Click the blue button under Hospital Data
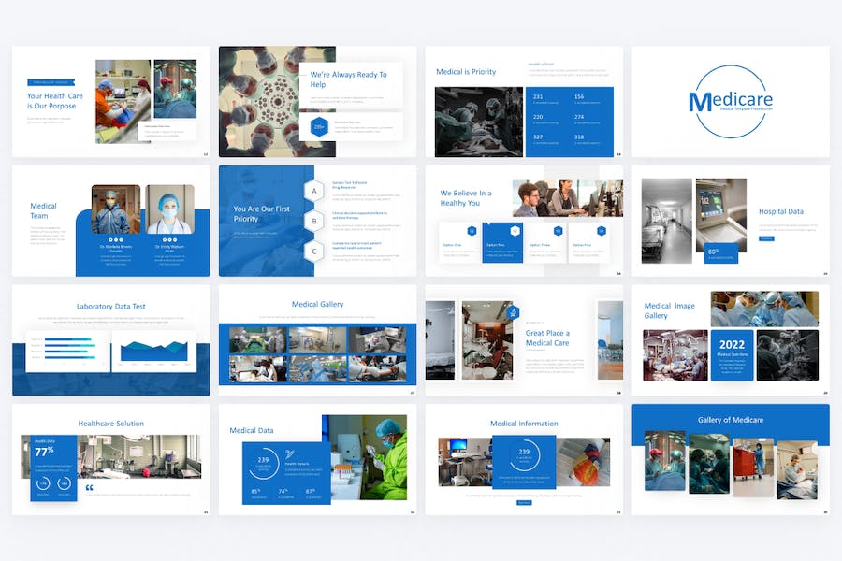 766,238
